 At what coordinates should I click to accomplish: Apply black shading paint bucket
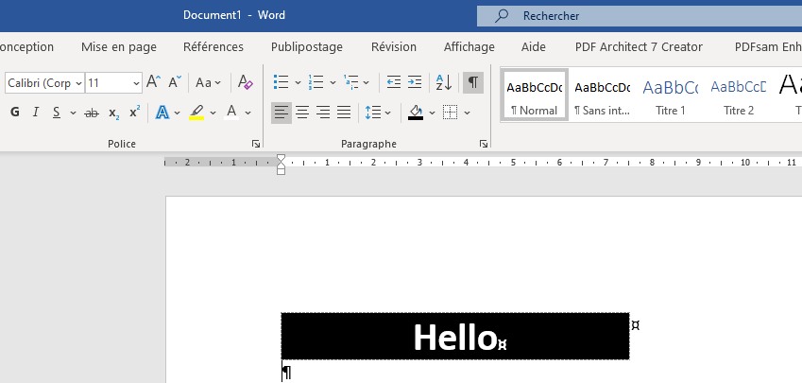(x=416, y=113)
